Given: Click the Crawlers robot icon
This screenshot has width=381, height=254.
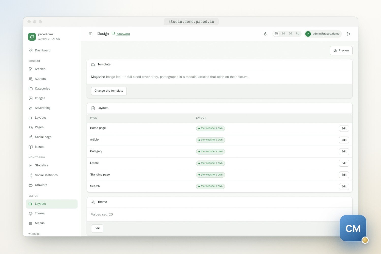Looking at the screenshot, I should (x=30, y=185).
